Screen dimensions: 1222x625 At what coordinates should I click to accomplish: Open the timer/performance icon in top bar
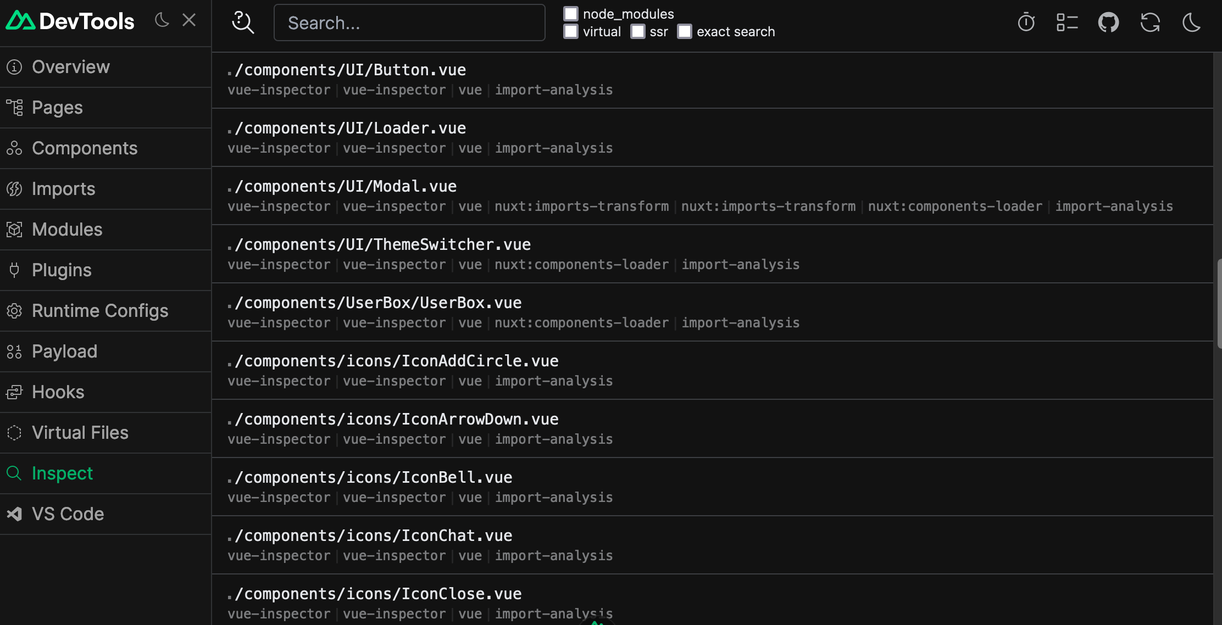[1026, 23]
